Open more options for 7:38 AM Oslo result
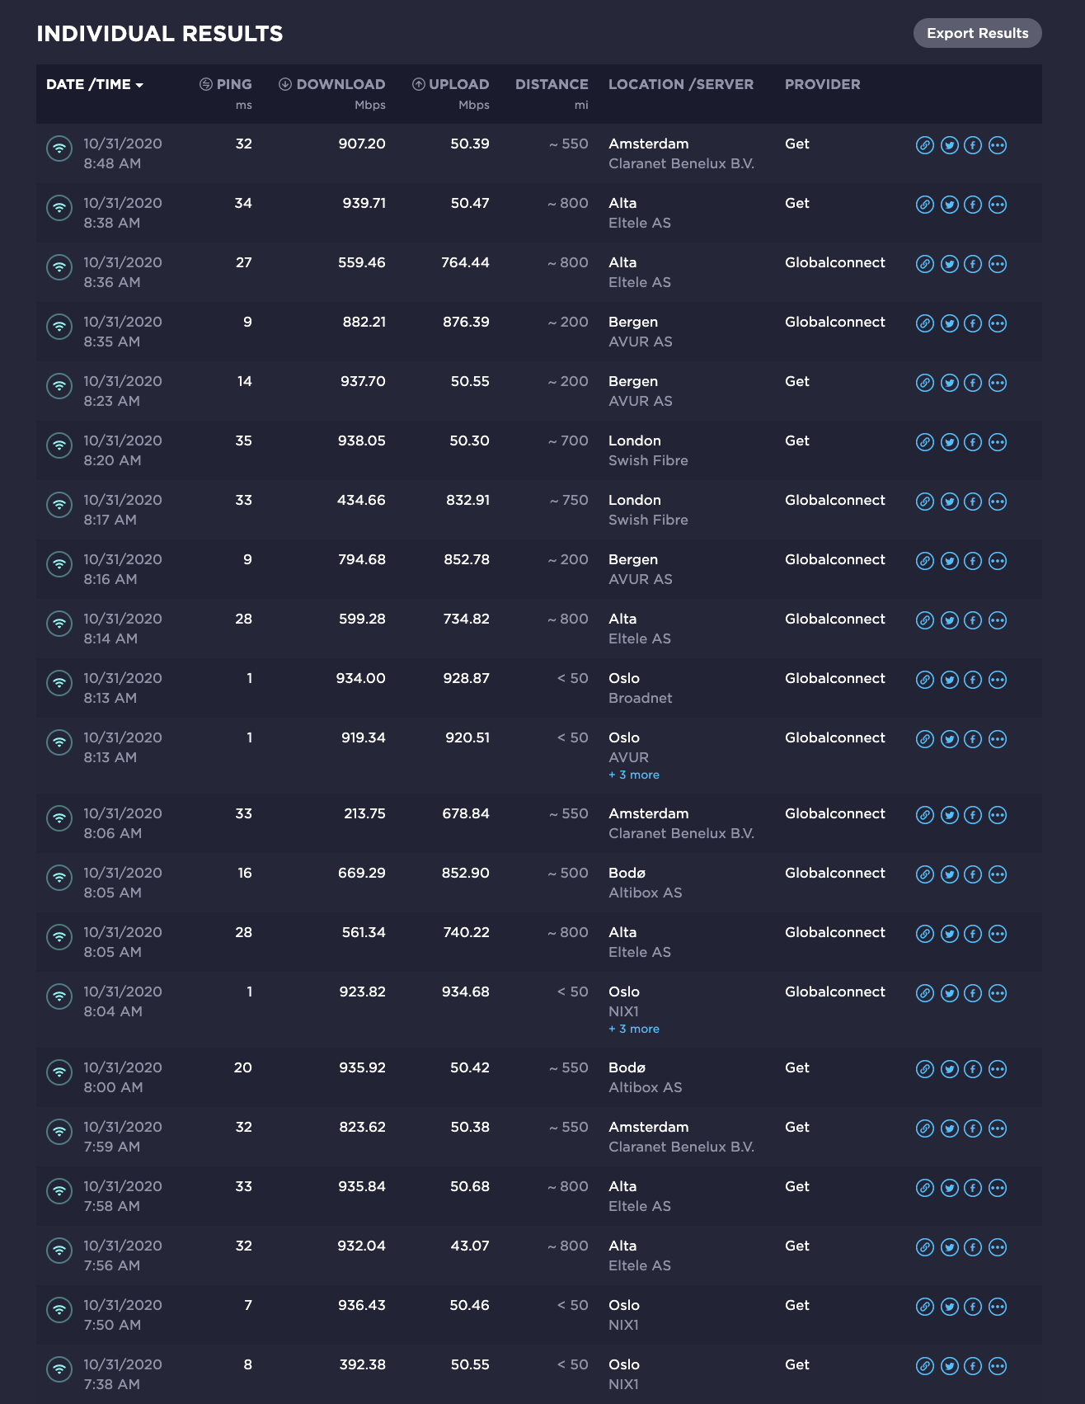Image resolution: width=1085 pixels, height=1404 pixels. (x=998, y=1366)
